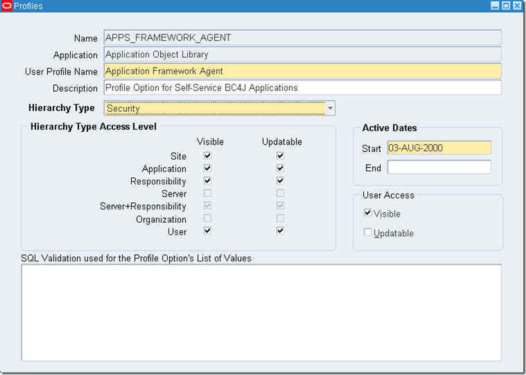Toggle Responsibility Updatable checkbox

280,180
